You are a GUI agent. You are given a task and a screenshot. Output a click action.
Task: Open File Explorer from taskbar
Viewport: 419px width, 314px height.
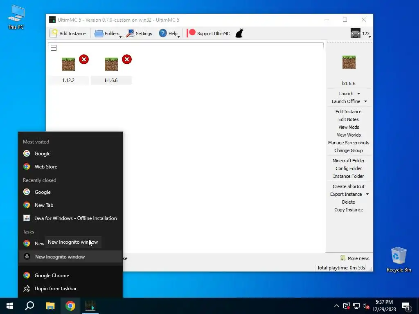click(50, 306)
